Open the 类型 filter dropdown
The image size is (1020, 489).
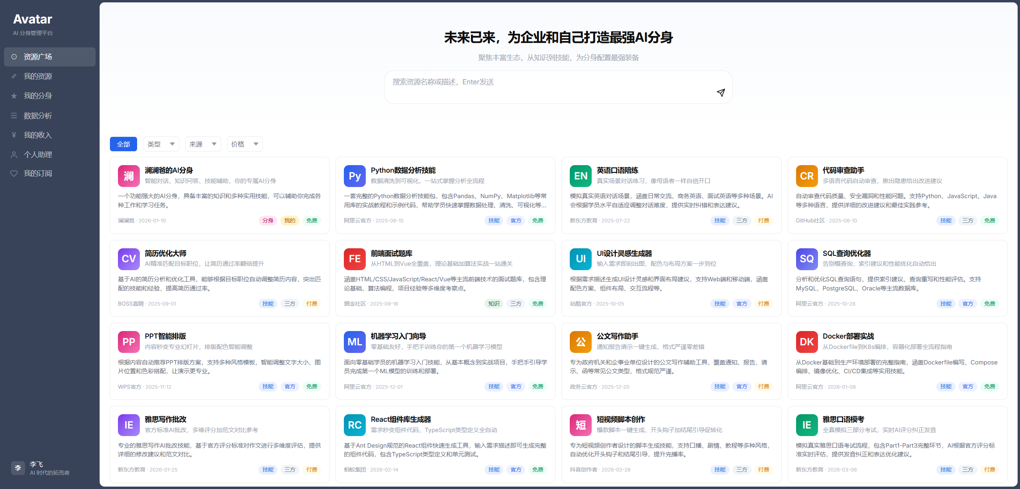161,144
